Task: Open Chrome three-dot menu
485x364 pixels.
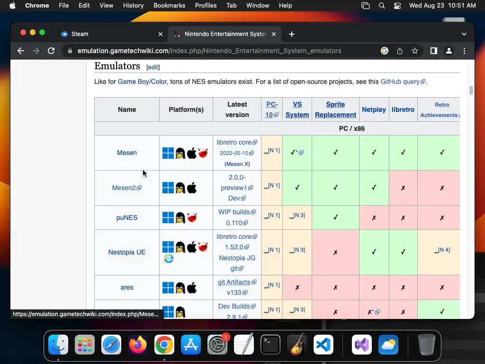Action: click(464, 51)
